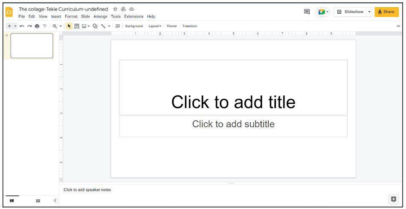Open the File menu
Screen dimensions: 406x209
(x=22, y=17)
